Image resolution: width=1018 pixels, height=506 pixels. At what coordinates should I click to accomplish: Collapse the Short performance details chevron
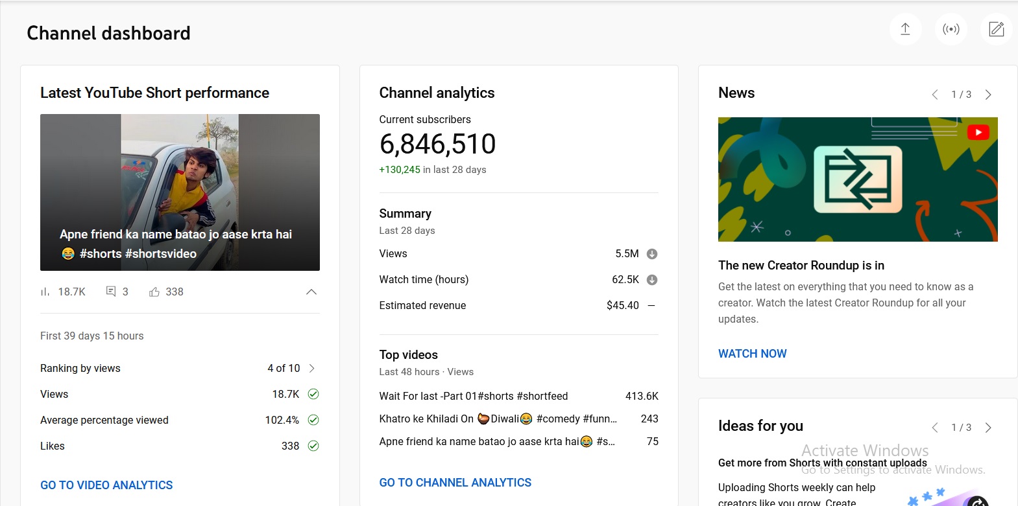[311, 292]
